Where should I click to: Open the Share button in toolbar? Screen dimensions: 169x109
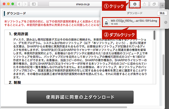[144, 4]
